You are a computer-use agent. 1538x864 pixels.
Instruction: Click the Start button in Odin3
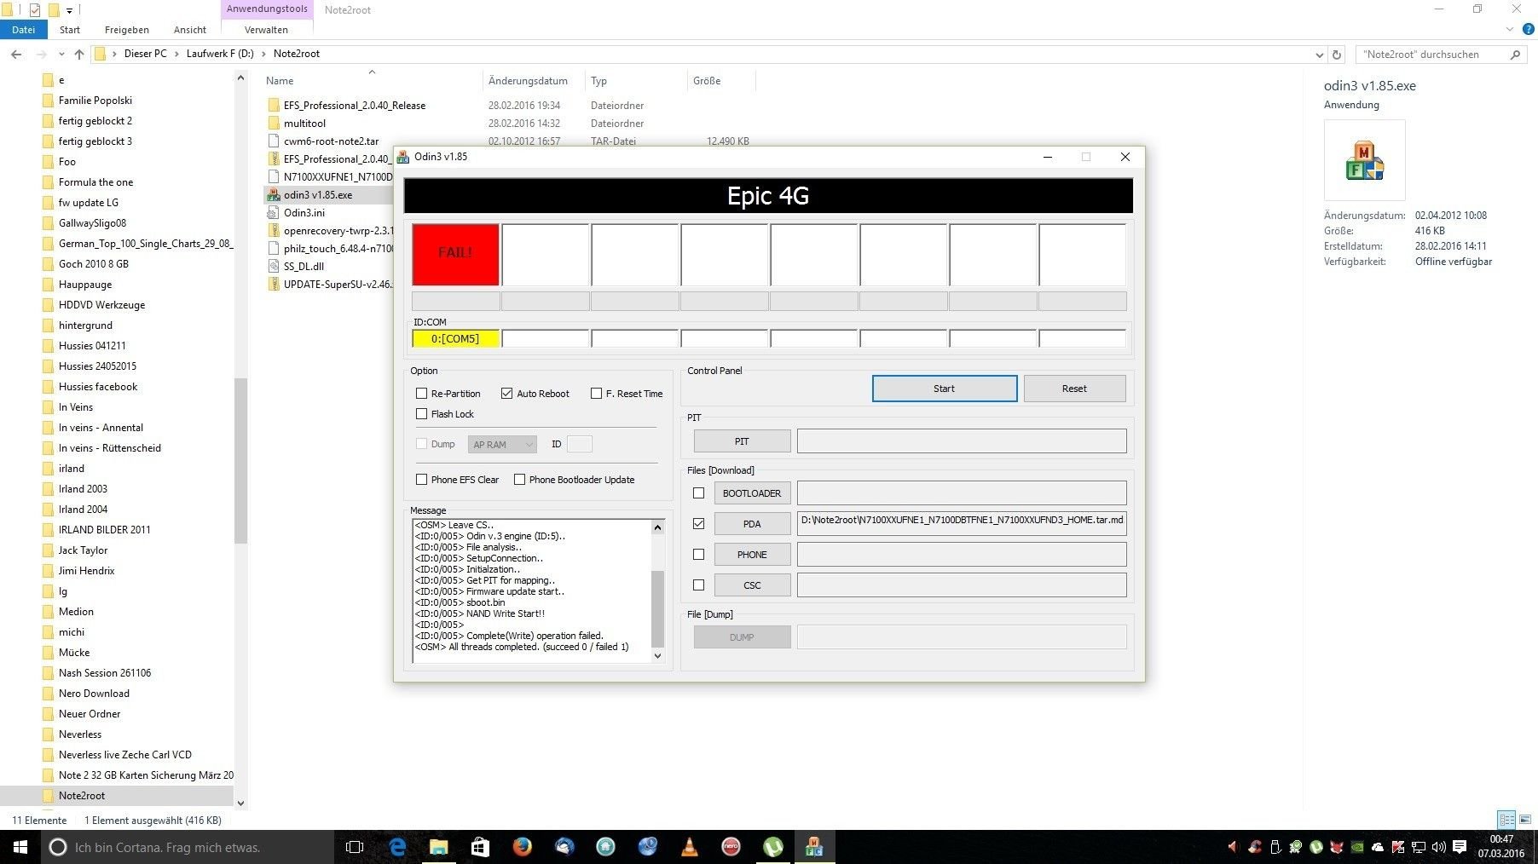(944, 389)
